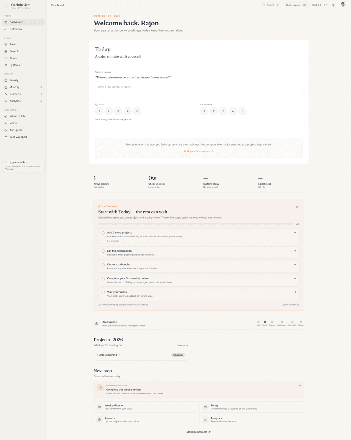This screenshot has width=351, height=440.
Task: Select energy rating 4
Action: coord(233,111)
